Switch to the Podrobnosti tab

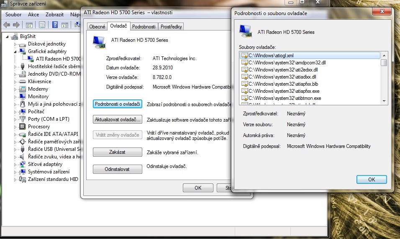[144, 26]
